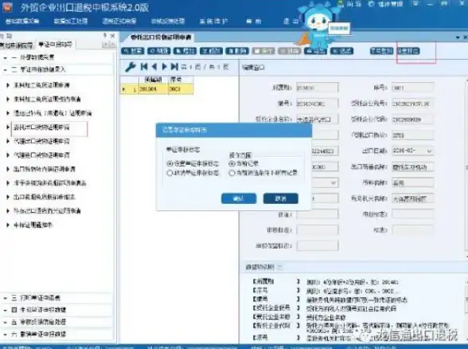Expand section 三 打印单证申报表

pos(5,298)
